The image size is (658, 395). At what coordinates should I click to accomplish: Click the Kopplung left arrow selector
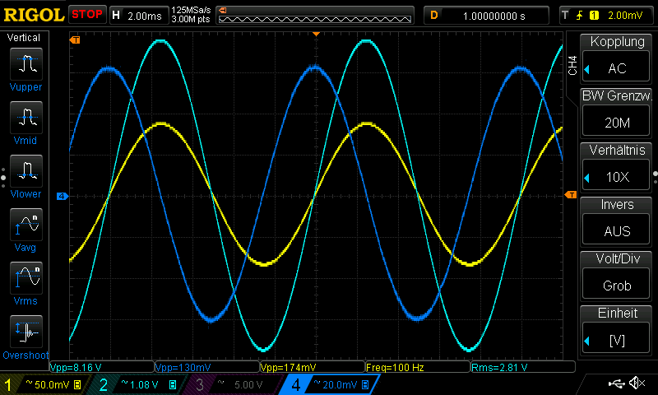coord(587,69)
